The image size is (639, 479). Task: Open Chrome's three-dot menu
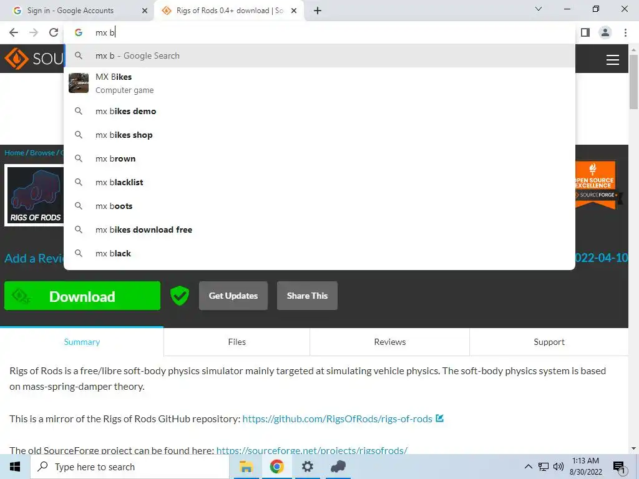(625, 32)
